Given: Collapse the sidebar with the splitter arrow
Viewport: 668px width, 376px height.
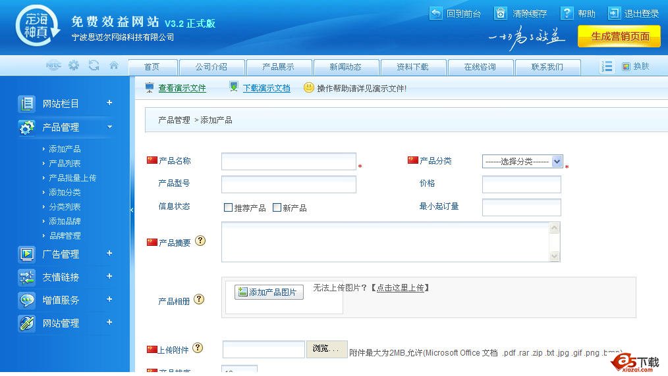Looking at the screenshot, I should (132, 210).
